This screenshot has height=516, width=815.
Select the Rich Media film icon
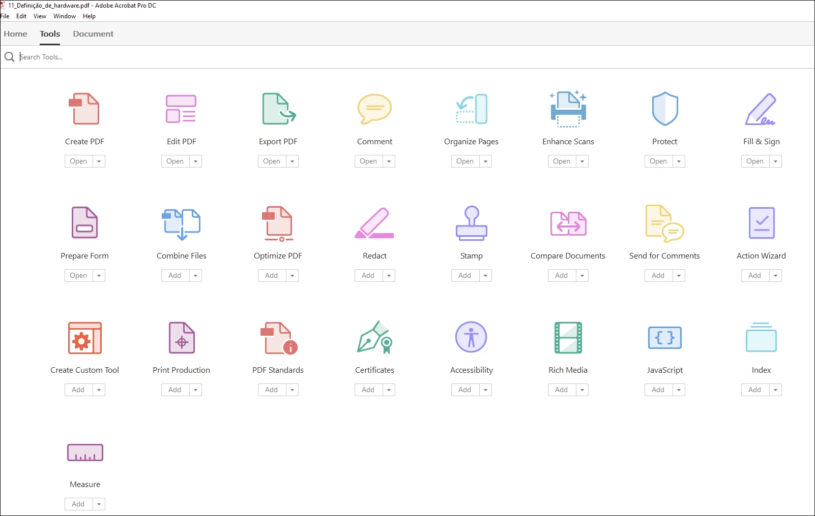[568, 338]
